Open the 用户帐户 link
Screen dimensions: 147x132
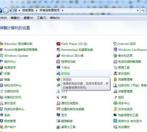(10, 127)
